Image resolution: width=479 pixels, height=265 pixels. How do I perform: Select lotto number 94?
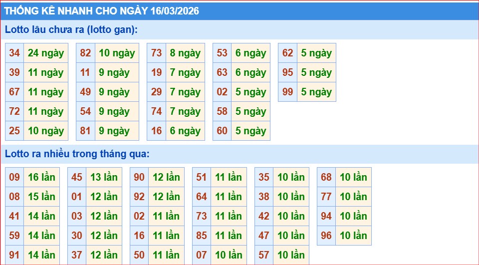326,216
